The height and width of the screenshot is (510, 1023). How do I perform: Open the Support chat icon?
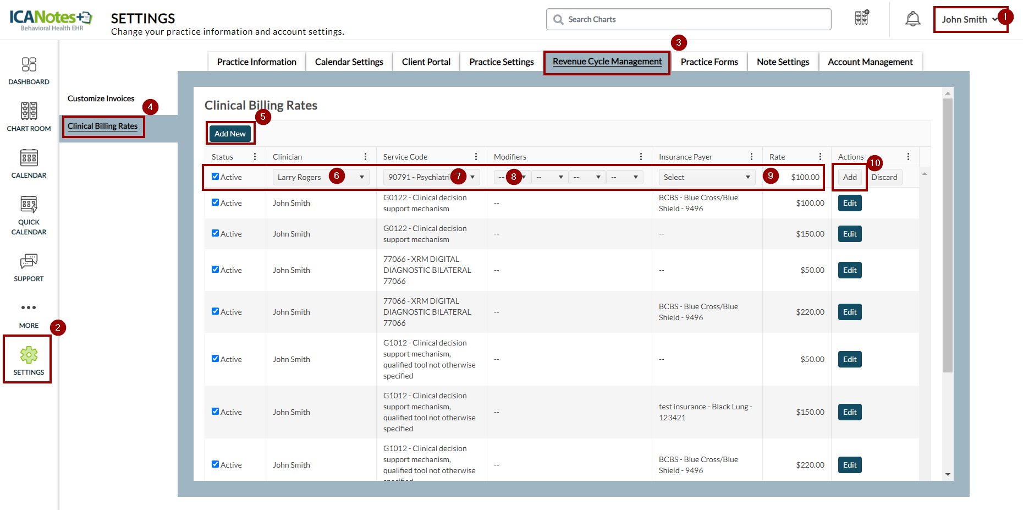29,261
